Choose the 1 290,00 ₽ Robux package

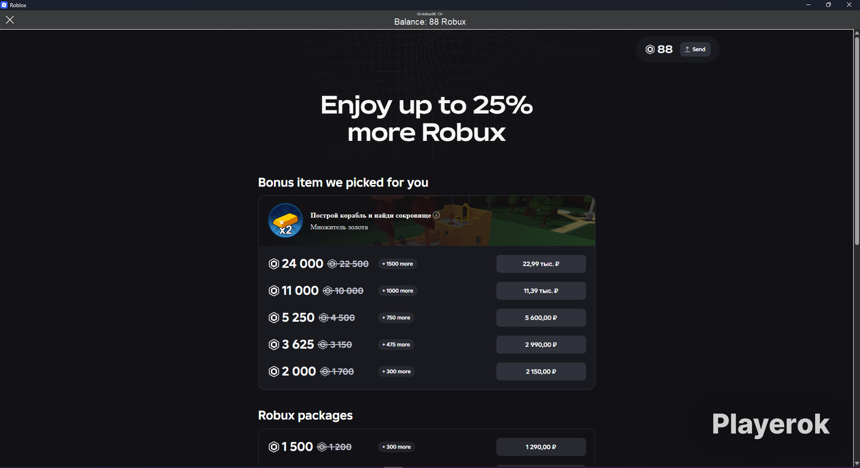(x=541, y=447)
